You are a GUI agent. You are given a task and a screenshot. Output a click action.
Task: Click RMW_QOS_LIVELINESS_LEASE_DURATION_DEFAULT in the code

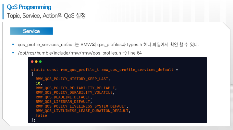82,111
